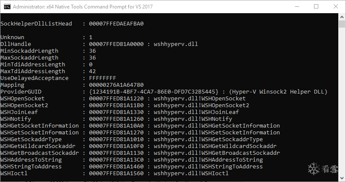Click wshhyperv.dll!WSHGetSocketInformation symbol
This screenshot has height=182, width=346.
[217, 126]
